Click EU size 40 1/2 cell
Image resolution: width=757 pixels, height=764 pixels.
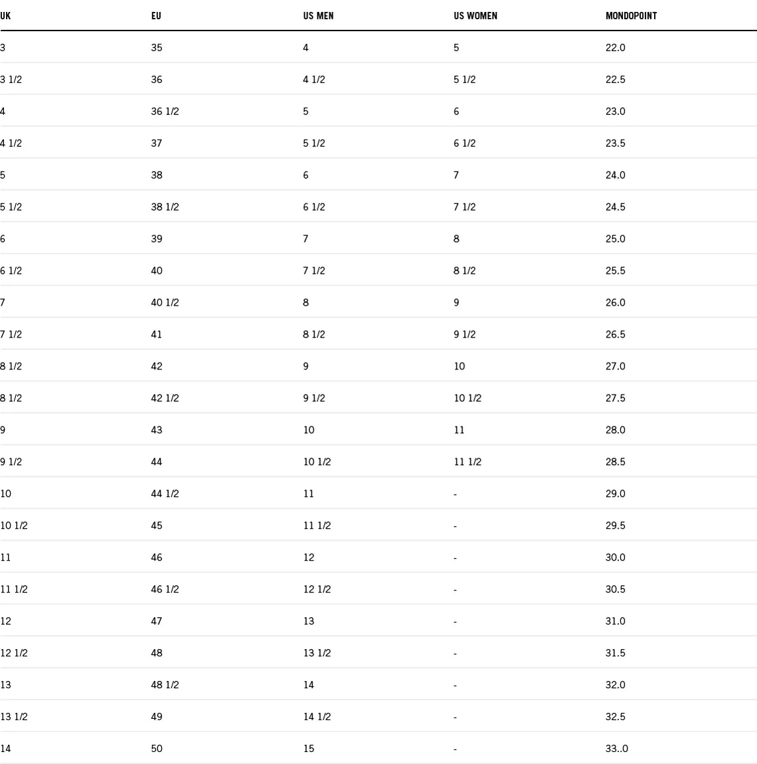pyautogui.click(x=165, y=302)
